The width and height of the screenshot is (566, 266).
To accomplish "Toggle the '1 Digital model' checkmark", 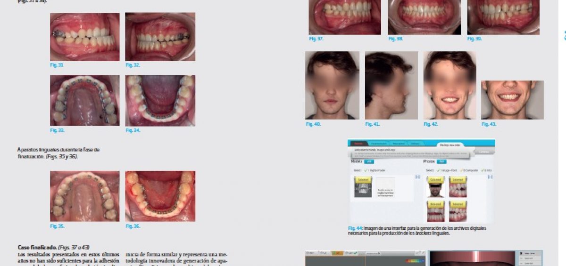I will 366,170.
